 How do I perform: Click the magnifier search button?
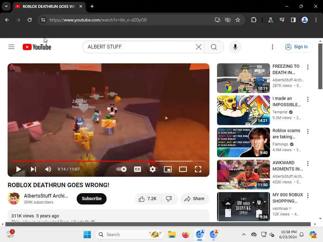[214, 47]
